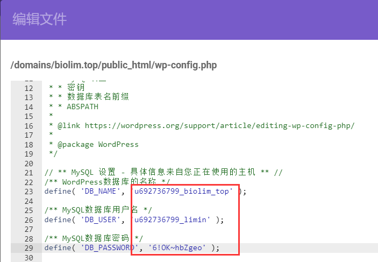The height and width of the screenshot is (262, 378).
Task: Click the ABSPATH comment text
Action: (x=82, y=107)
